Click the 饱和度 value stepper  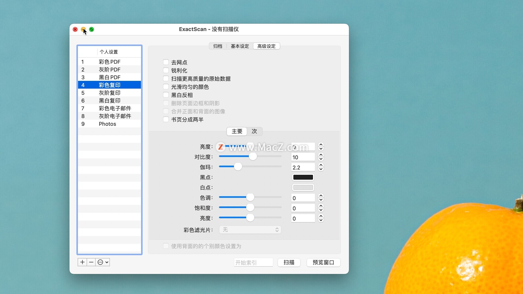[x=321, y=208]
